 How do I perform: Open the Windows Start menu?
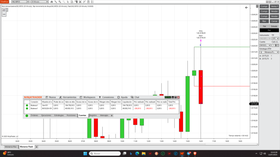click(85, 154)
